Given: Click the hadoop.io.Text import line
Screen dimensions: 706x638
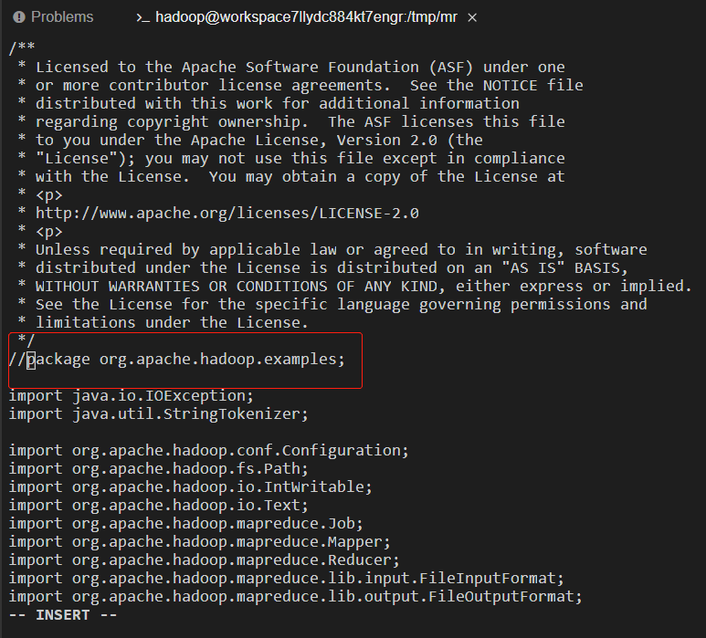Looking at the screenshot, I should click(x=159, y=506).
